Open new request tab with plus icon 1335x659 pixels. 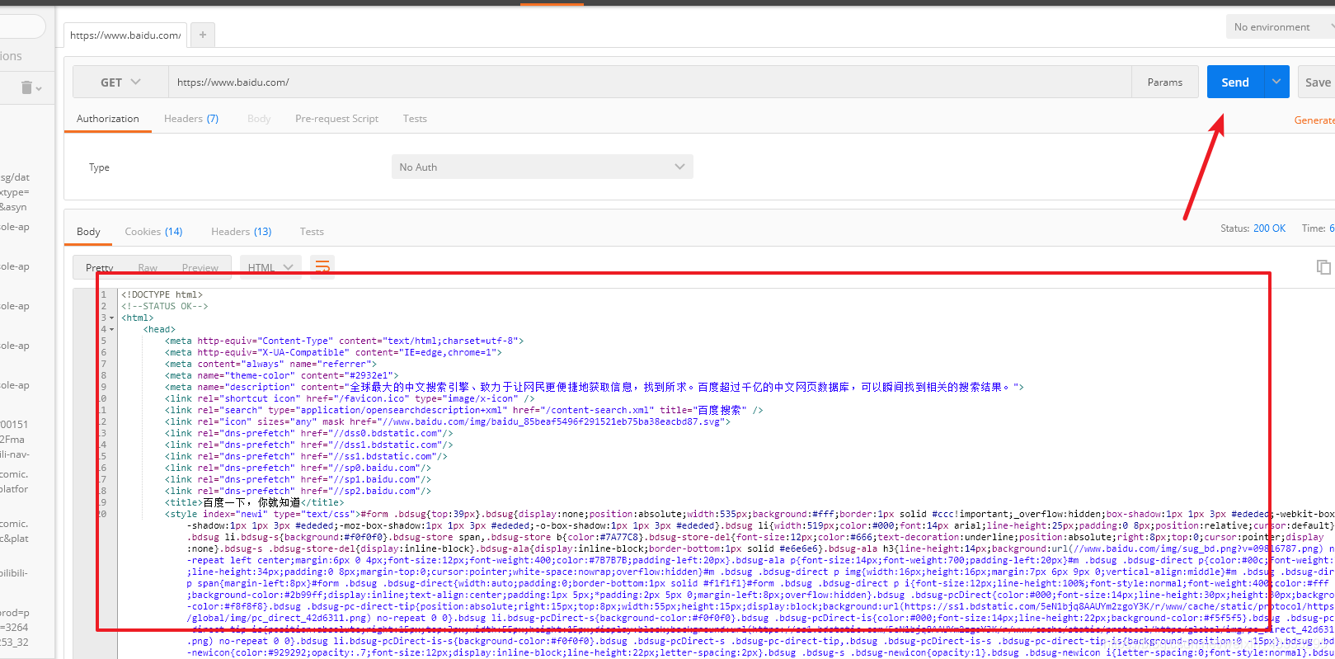tap(203, 35)
